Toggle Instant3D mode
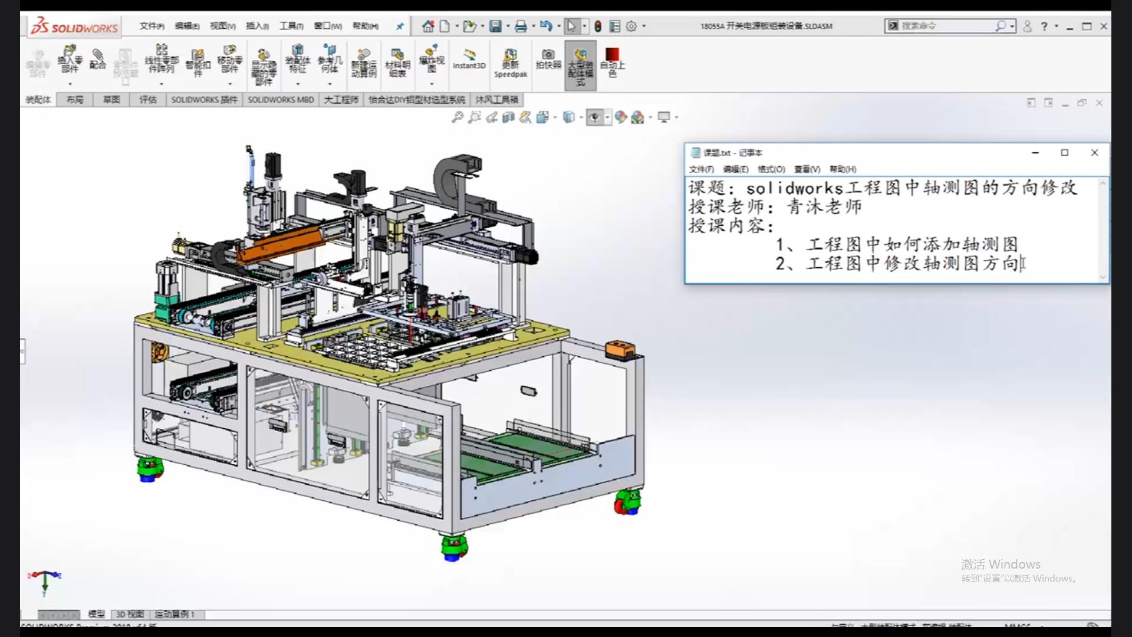 coord(469,59)
